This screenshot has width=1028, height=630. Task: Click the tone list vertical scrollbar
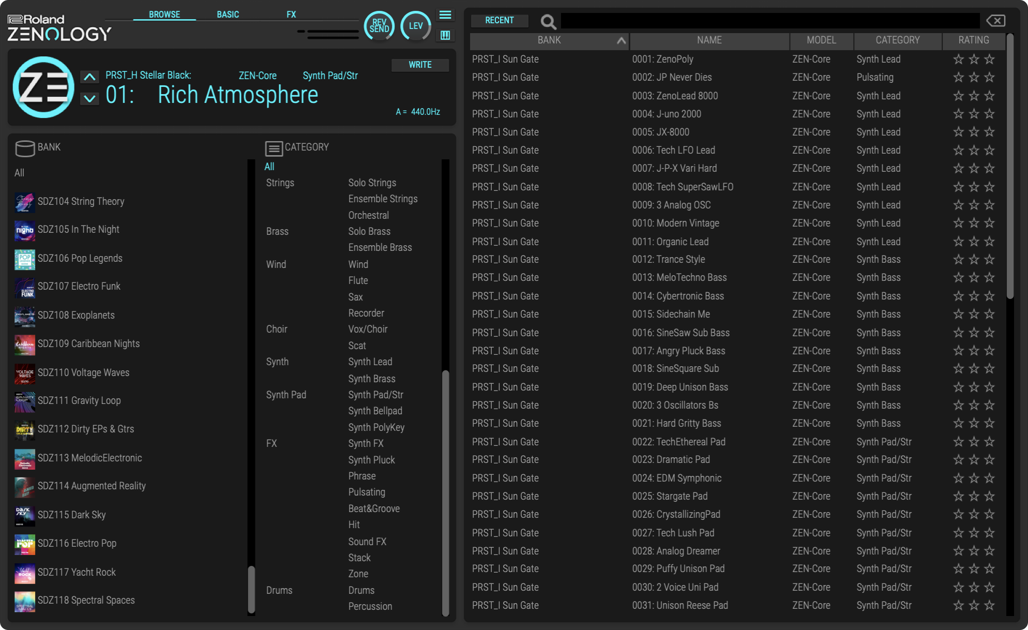[x=1010, y=166]
